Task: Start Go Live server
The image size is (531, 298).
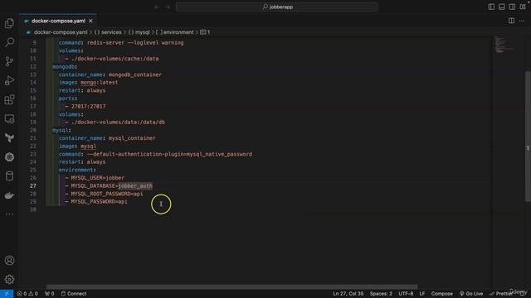Action: click(471, 294)
